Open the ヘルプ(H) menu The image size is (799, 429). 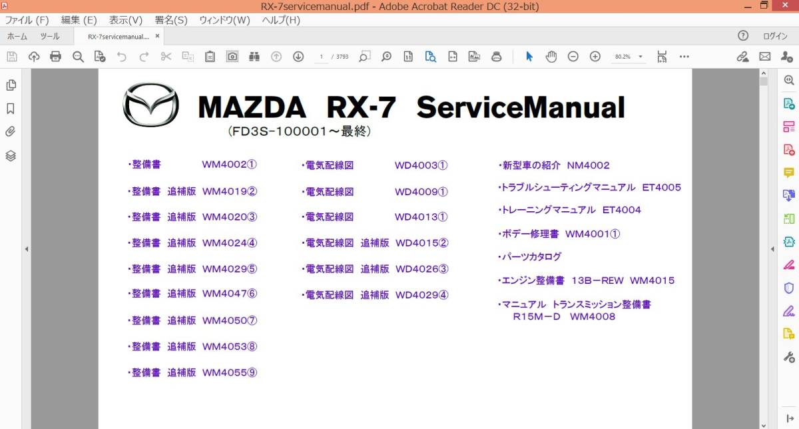pos(280,20)
